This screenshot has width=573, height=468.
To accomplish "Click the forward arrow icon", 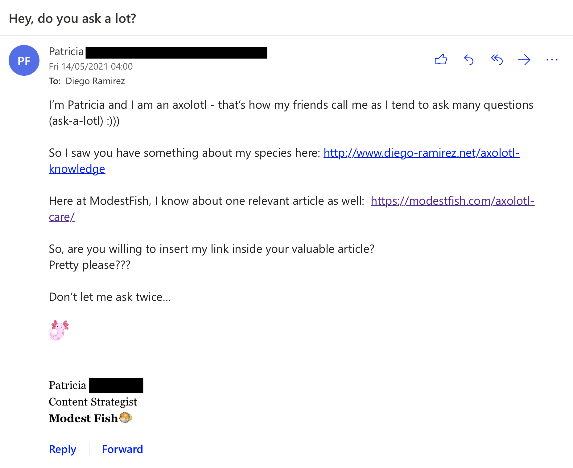I will [524, 60].
